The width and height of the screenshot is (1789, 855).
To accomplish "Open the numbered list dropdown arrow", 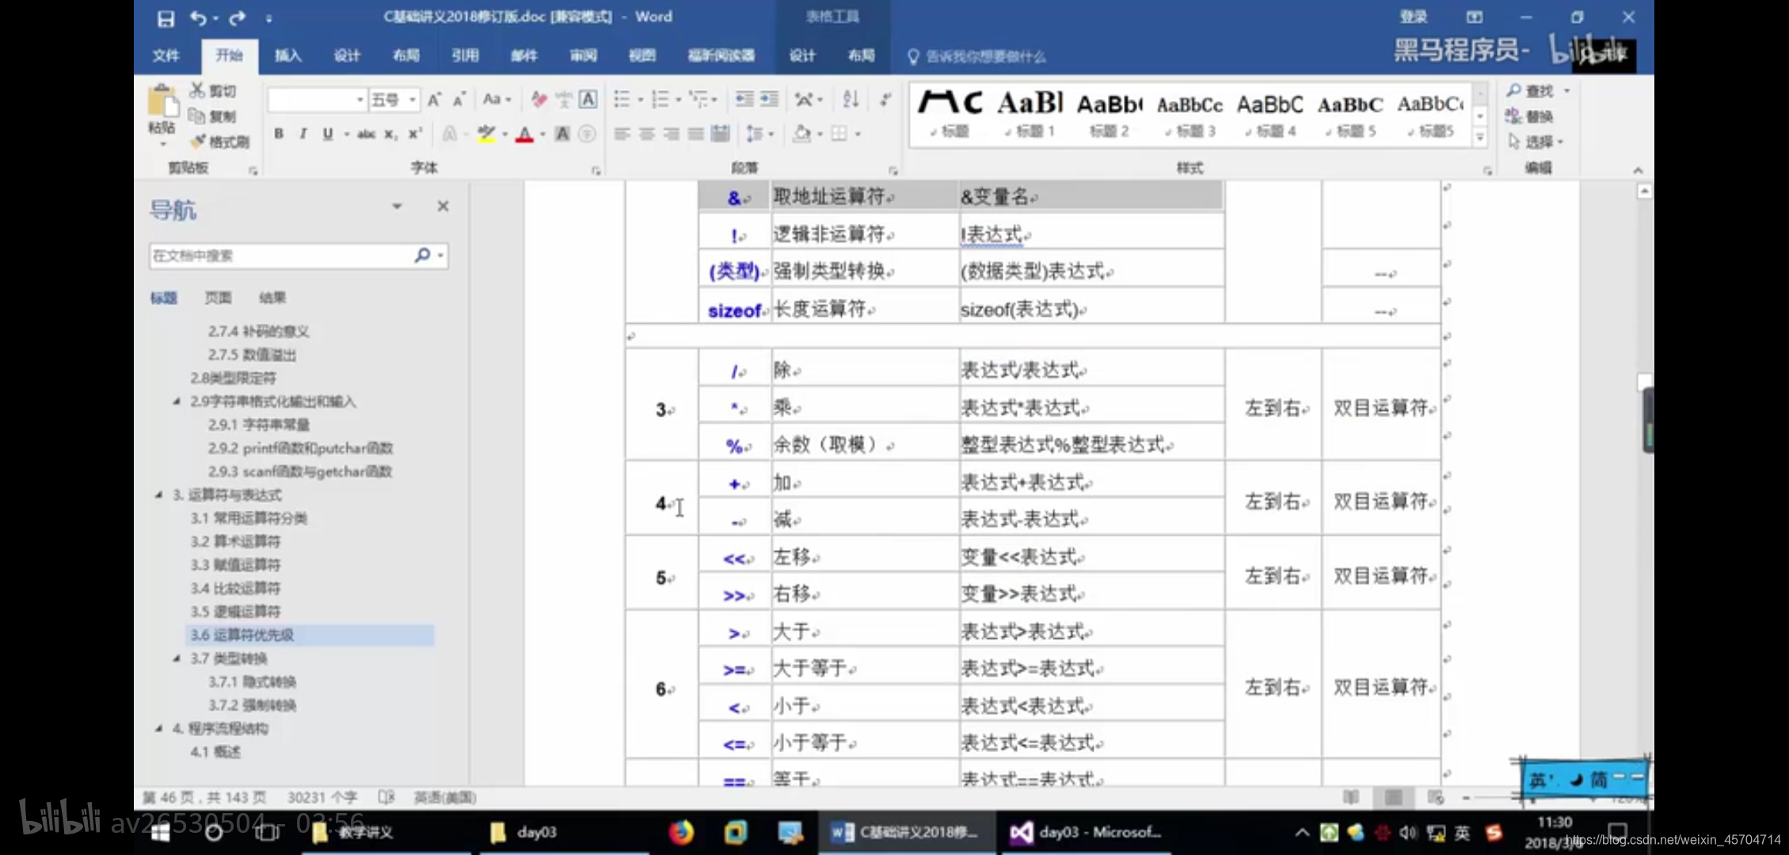I will coord(679,100).
